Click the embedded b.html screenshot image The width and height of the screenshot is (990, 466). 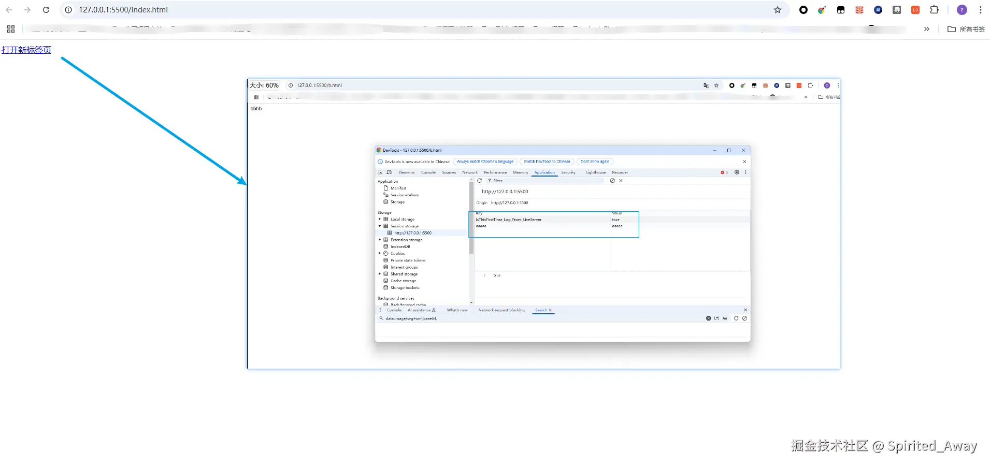[x=543, y=224]
